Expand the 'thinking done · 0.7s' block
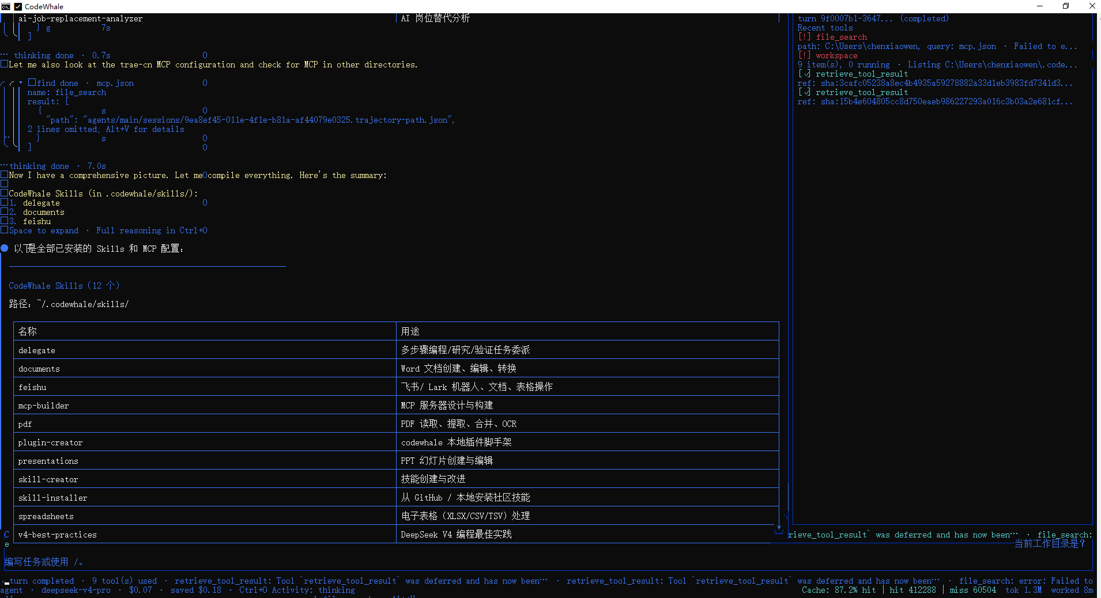This screenshot has height=598, width=1101. pos(62,55)
